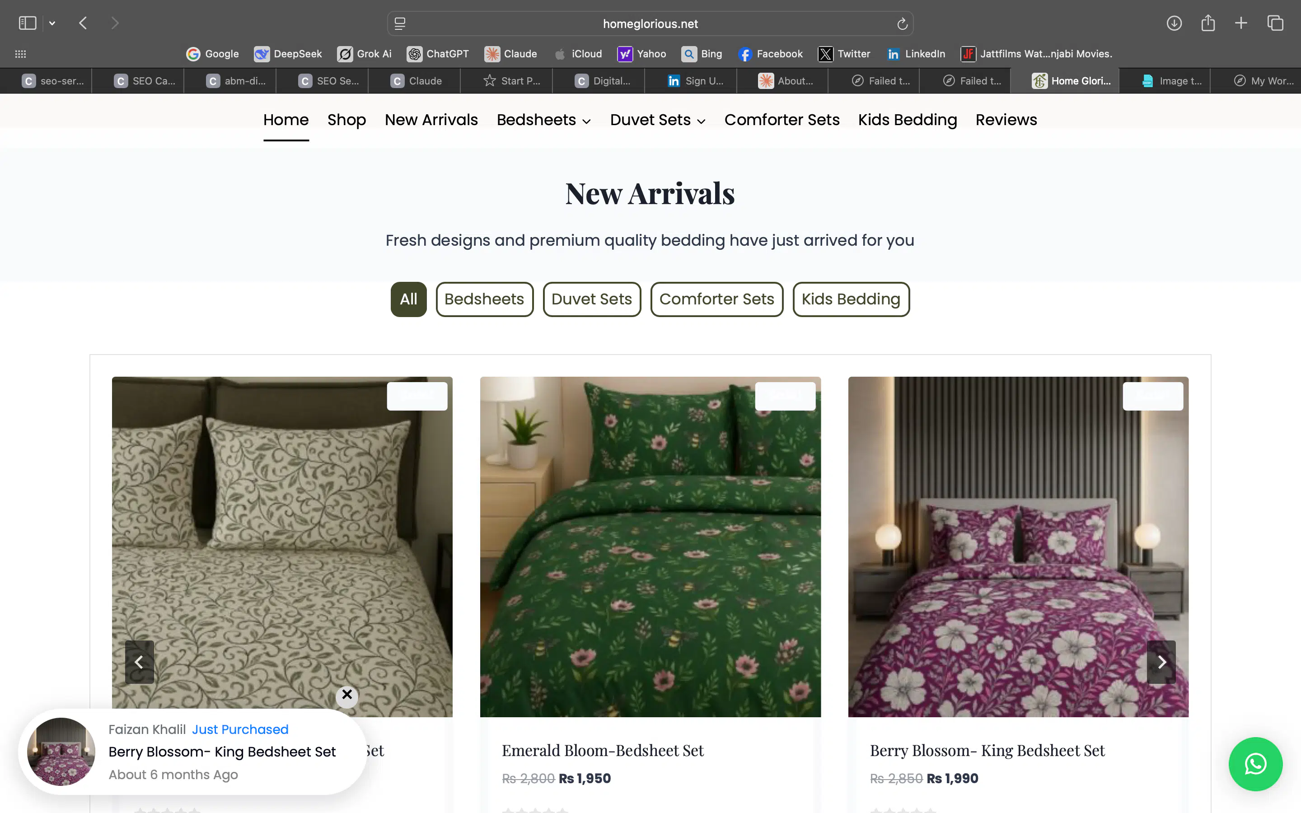
Task: Expand the Duvet Sets navigation dropdown
Action: point(657,120)
